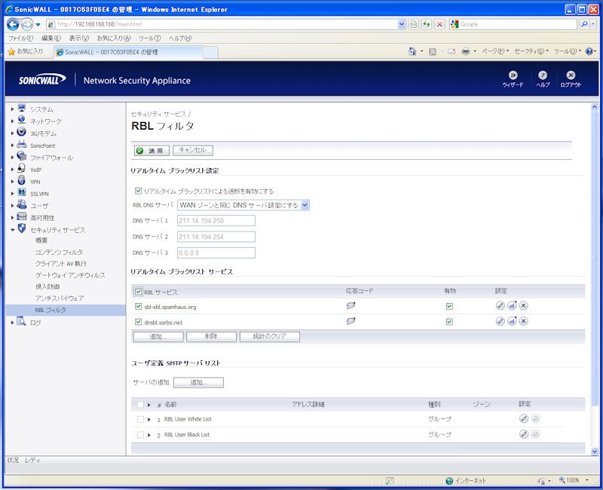Open コンテンツ フィルタ in the sidebar
603x490 pixels.
tap(59, 252)
